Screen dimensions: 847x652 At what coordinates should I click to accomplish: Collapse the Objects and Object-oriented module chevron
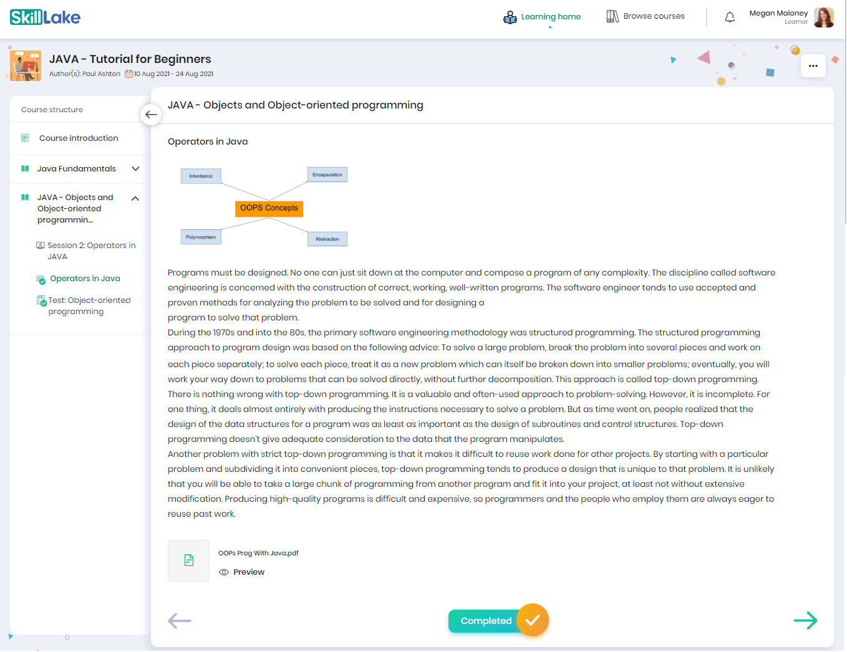[x=135, y=198]
